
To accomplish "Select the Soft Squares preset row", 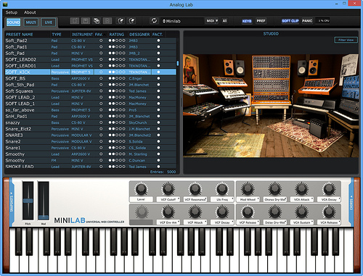I will click(91, 91).
